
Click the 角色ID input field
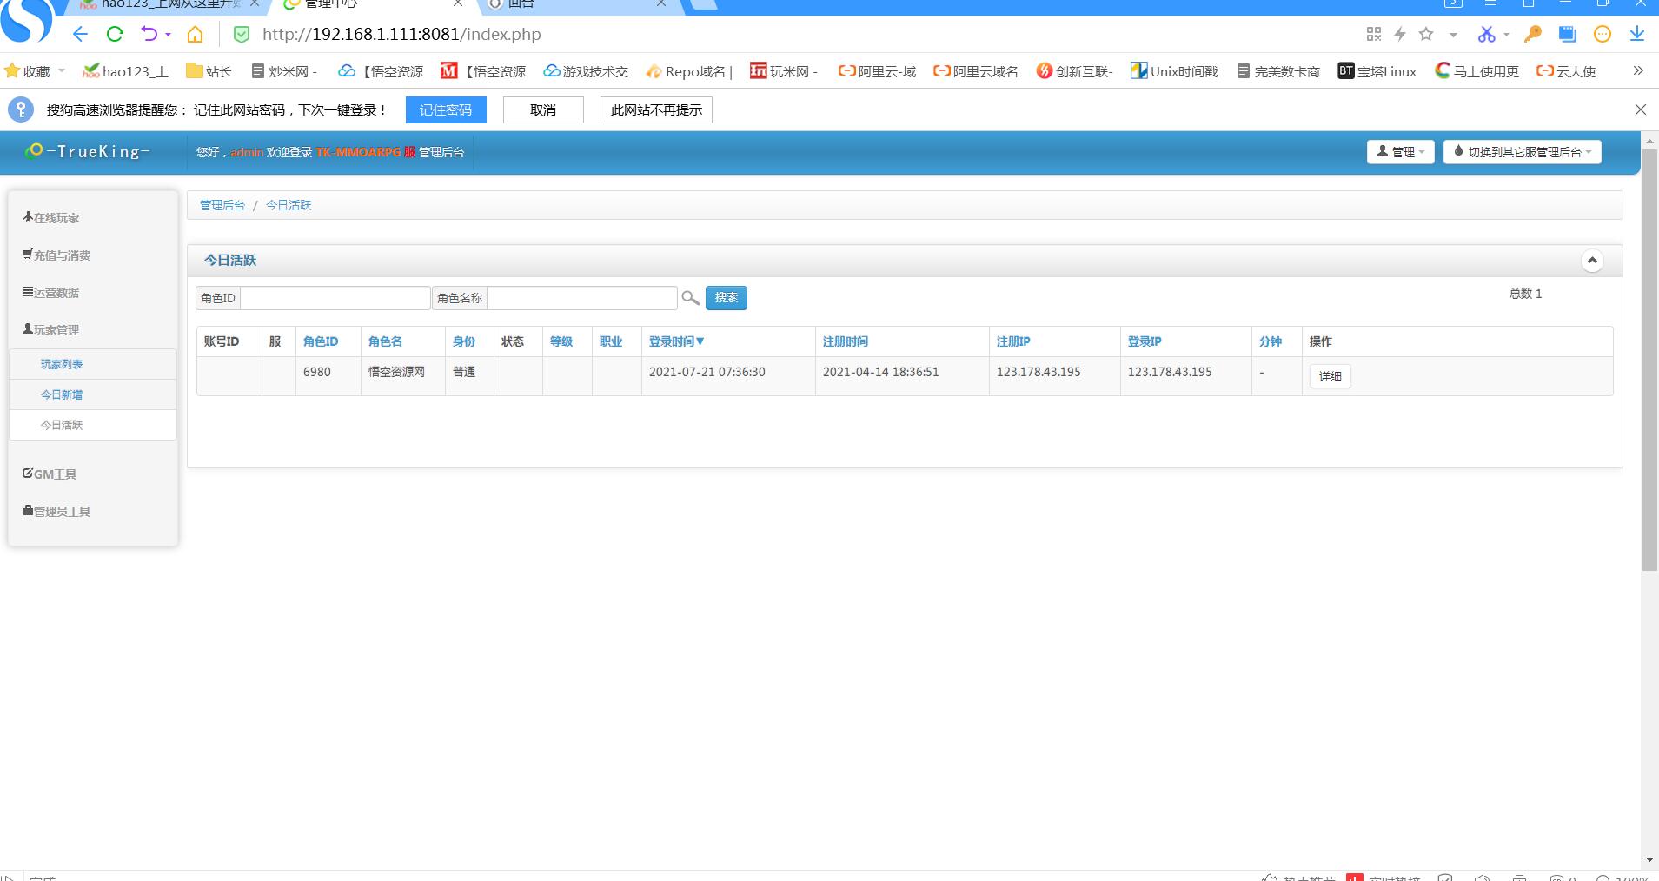pyautogui.click(x=335, y=298)
